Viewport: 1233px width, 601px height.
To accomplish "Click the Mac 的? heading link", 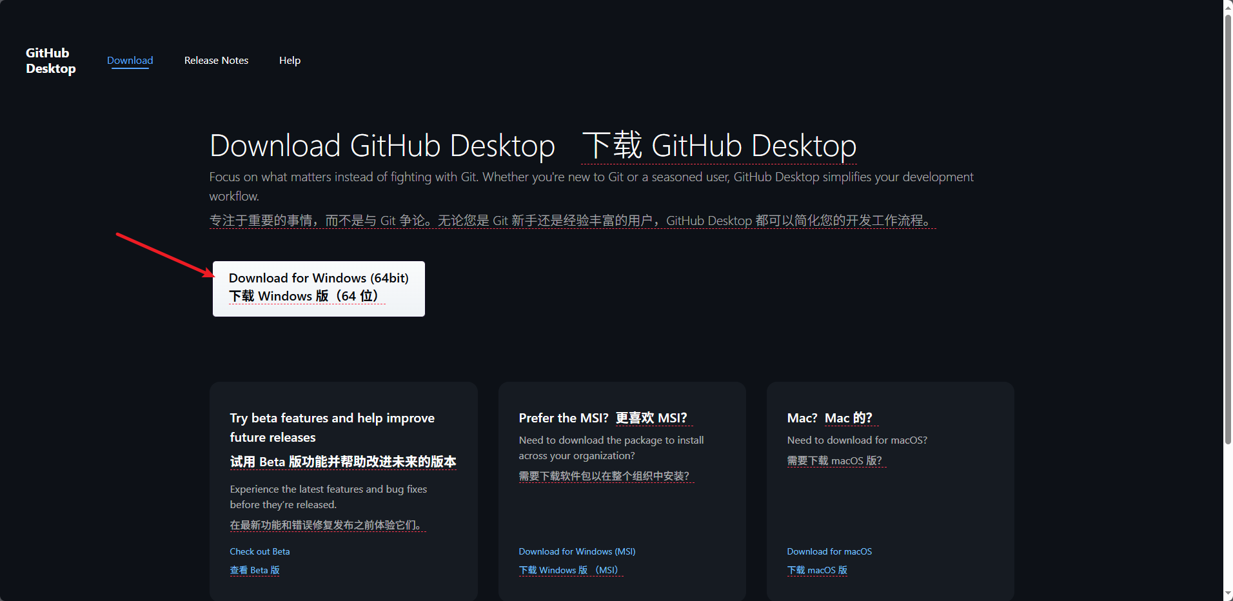I will [850, 418].
